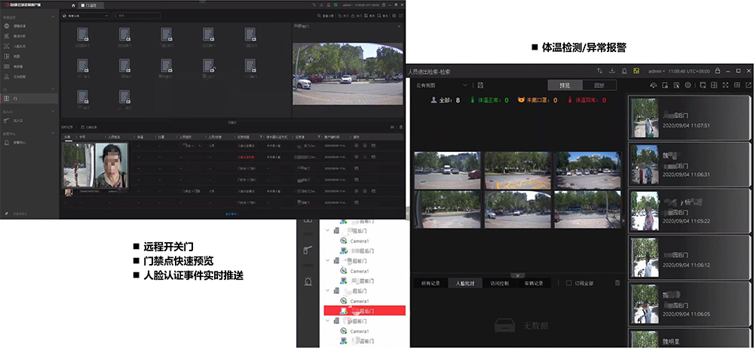Click the save view icon beside 公有视图

pyautogui.click(x=480, y=85)
